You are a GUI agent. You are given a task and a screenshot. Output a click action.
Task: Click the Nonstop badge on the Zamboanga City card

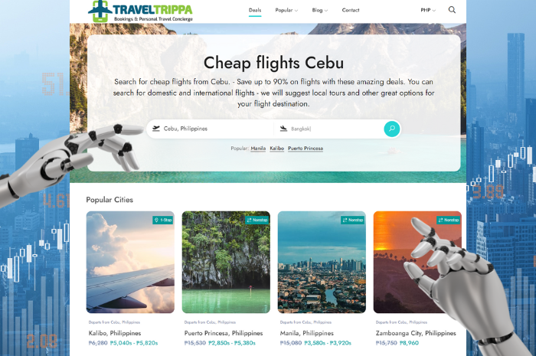click(x=449, y=220)
